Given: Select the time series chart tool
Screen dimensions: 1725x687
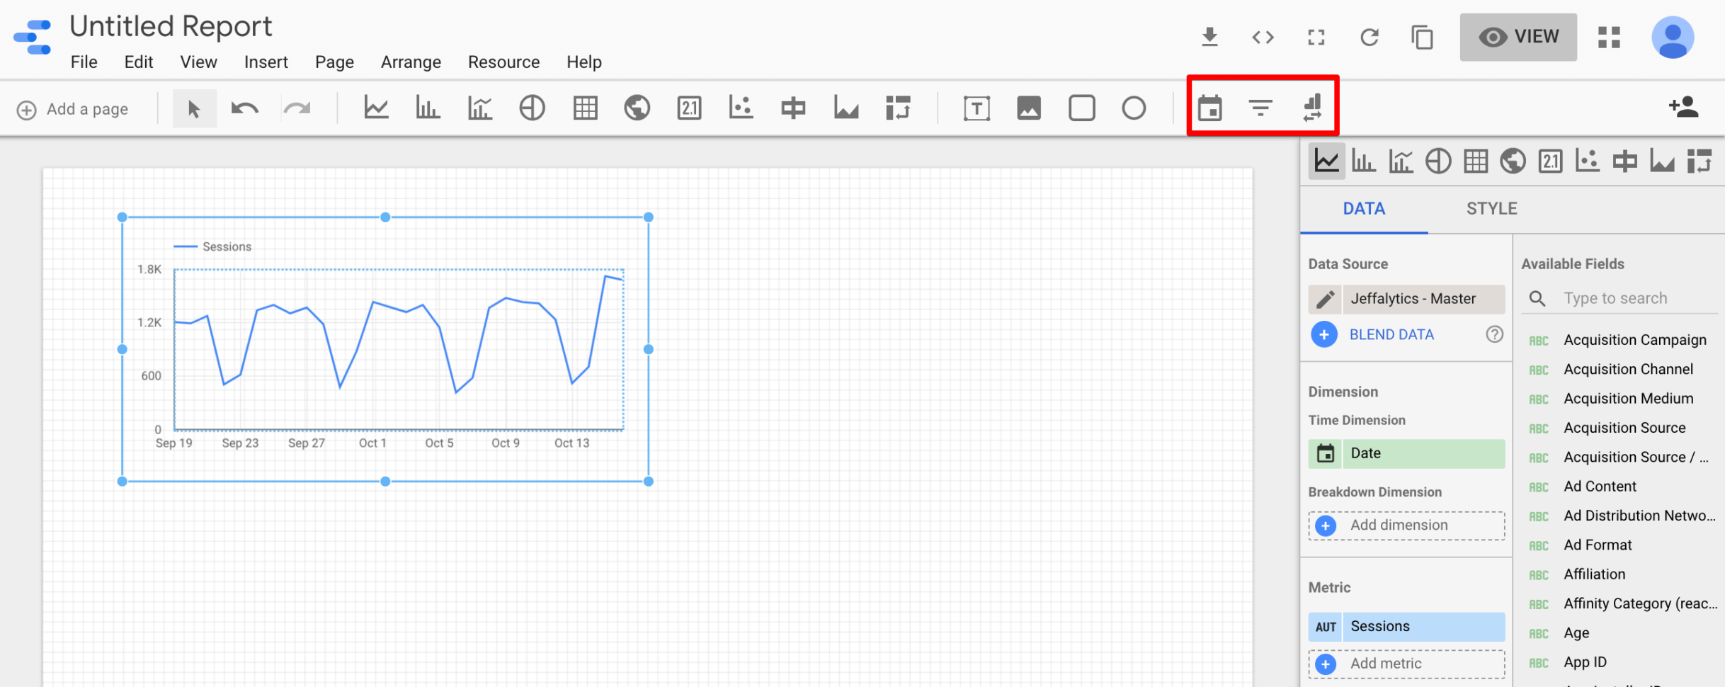Looking at the screenshot, I should pos(376,108).
